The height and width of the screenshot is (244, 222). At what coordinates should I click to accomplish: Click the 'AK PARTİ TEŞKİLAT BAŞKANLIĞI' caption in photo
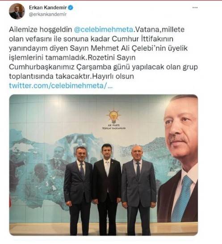(x=114, y=127)
